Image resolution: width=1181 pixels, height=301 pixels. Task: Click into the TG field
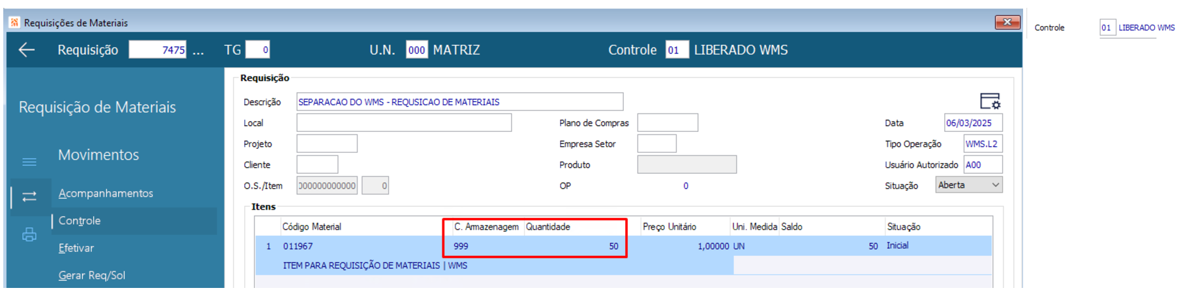click(258, 50)
